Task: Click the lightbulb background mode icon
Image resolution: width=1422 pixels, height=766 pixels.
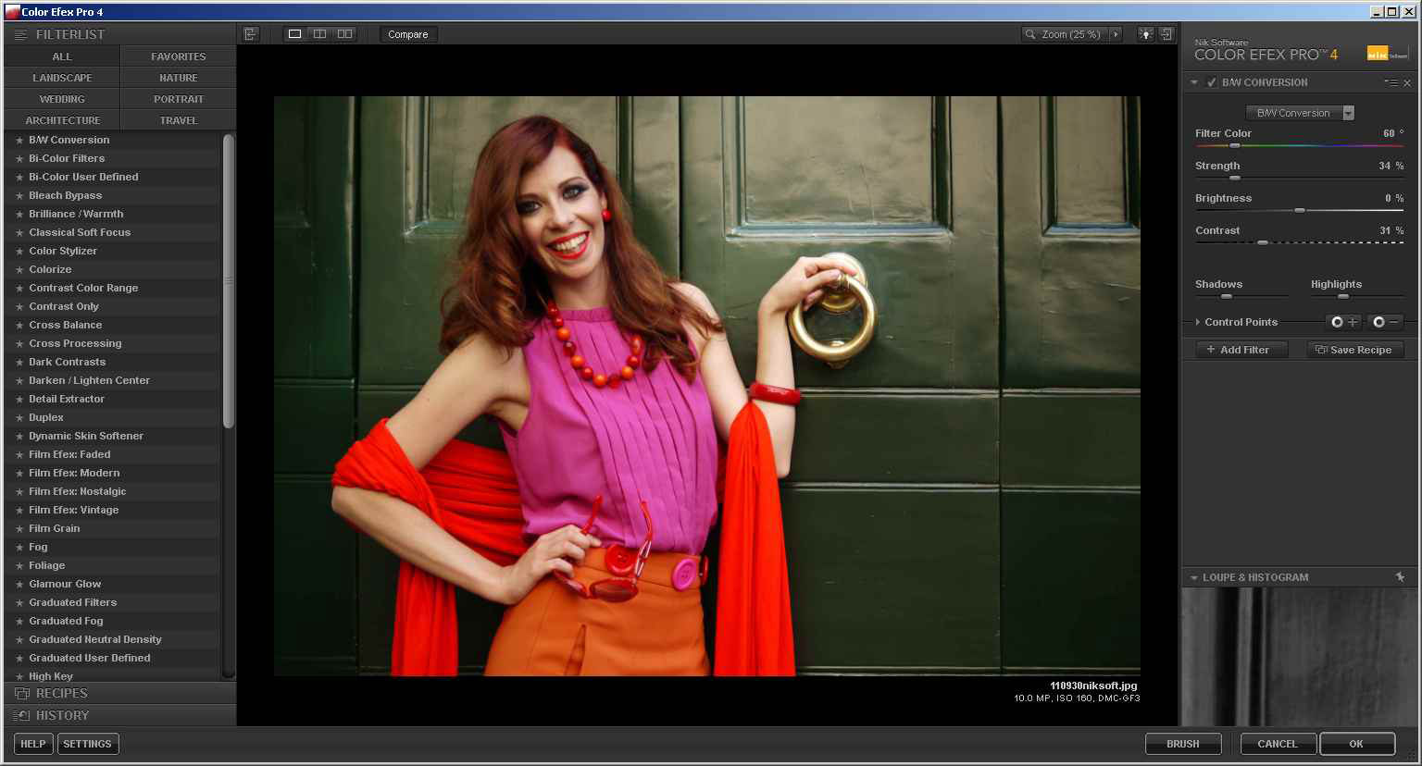Action: click(x=1145, y=33)
